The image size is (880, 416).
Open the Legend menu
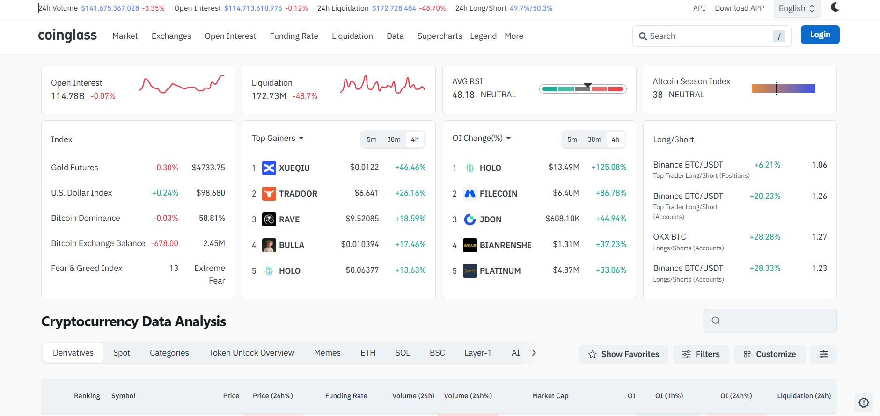click(x=483, y=36)
